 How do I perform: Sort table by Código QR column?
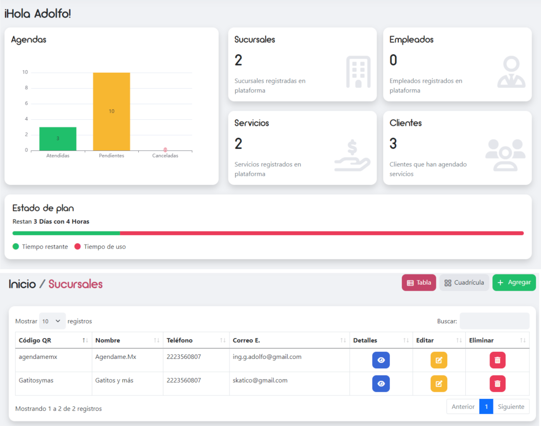pos(53,340)
